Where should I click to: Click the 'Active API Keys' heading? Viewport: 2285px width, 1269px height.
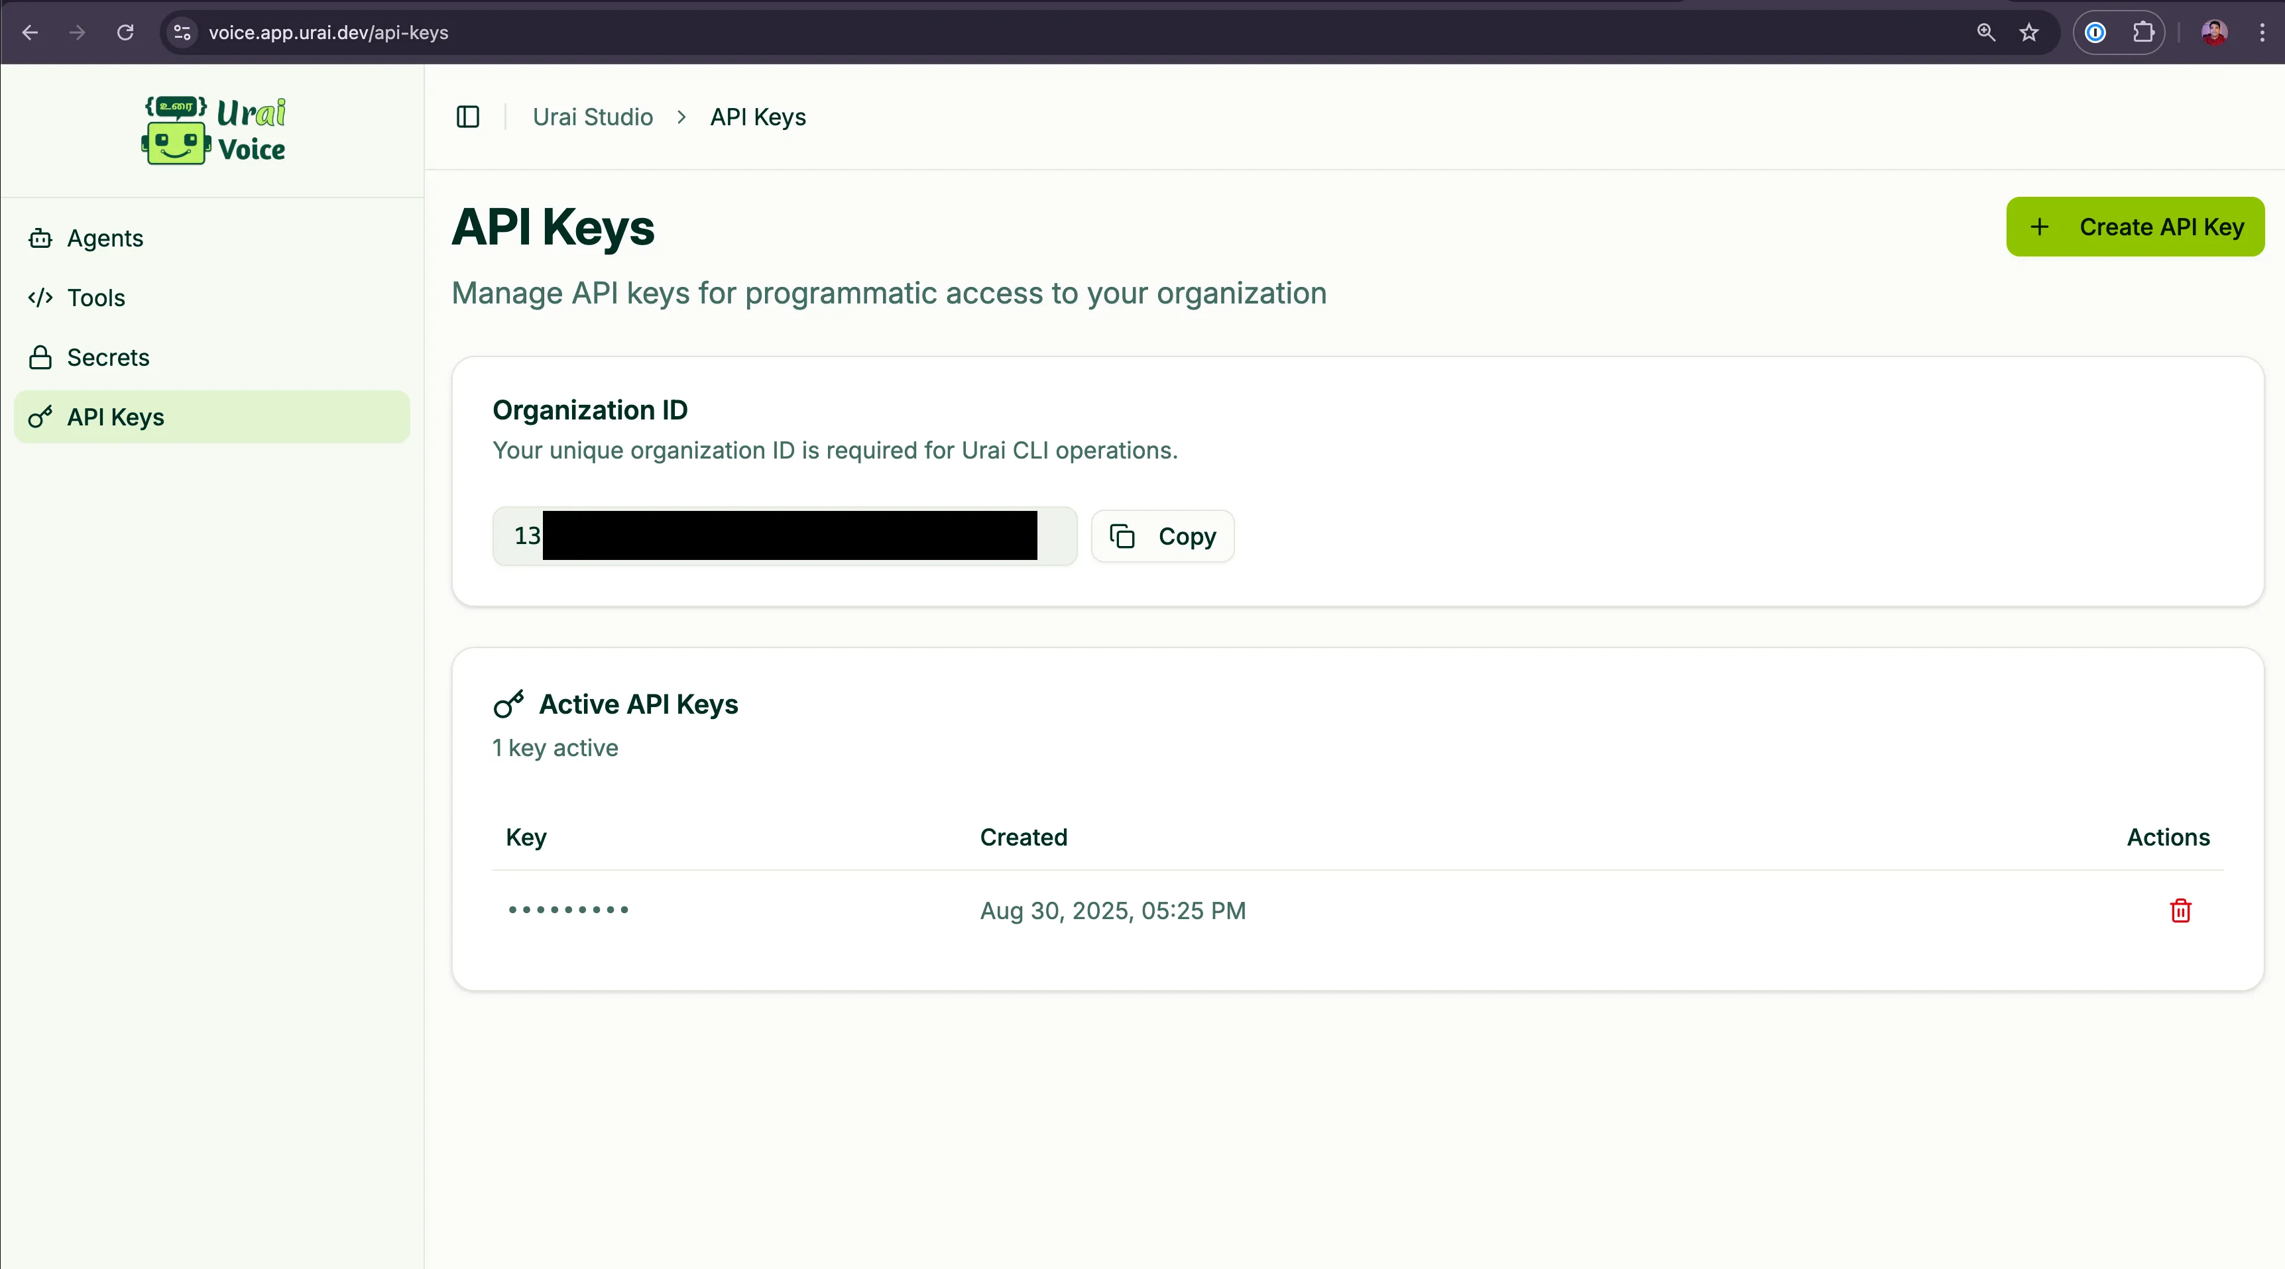click(638, 704)
